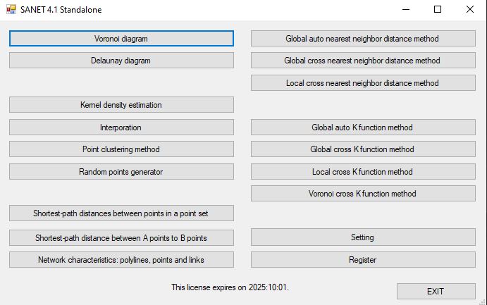The width and height of the screenshot is (487, 305).
Task: Open Network characteristics: polylines, points and links
Action: click(x=121, y=259)
